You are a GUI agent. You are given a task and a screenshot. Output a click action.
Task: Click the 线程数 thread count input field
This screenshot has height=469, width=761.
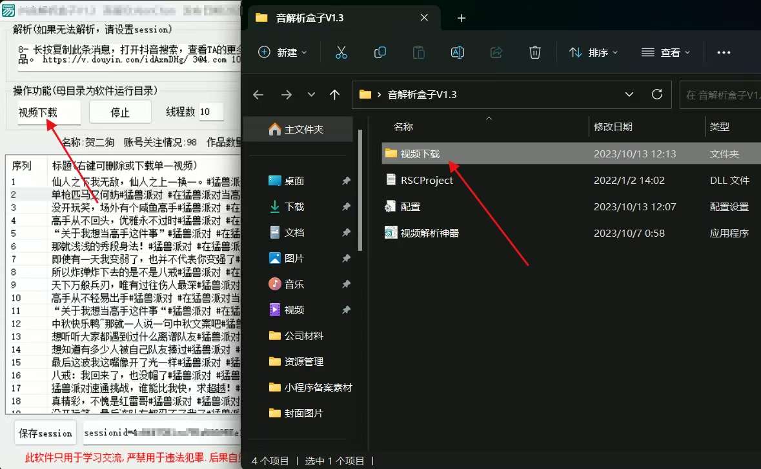211,112
